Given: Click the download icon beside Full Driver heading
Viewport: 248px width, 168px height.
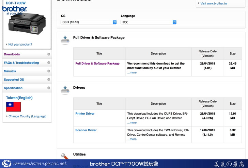Looking at the screenshot, I should (65, 40).
